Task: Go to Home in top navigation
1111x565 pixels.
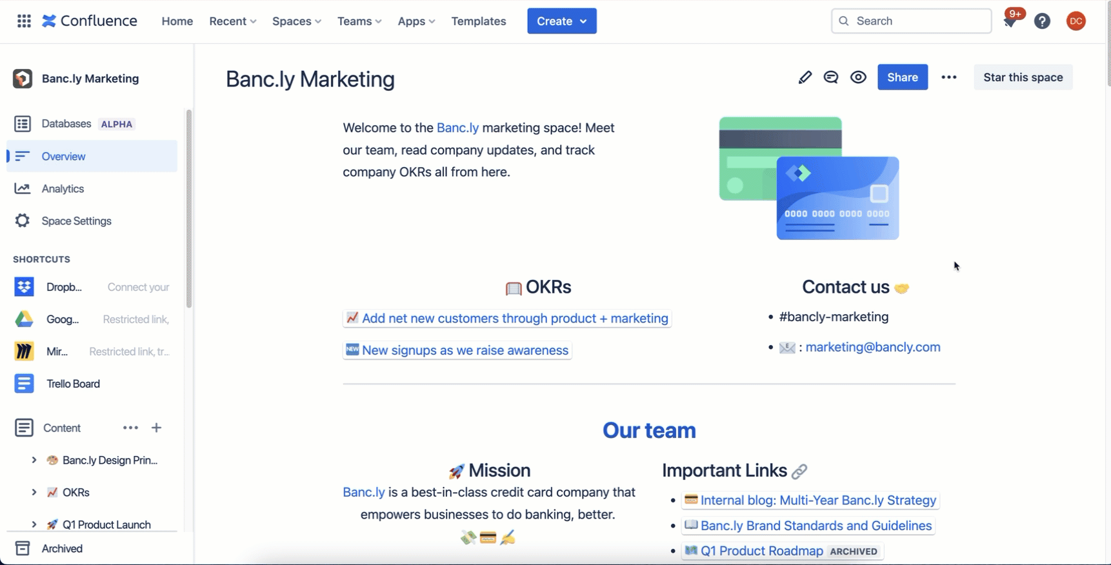Action: click(177, 21)
